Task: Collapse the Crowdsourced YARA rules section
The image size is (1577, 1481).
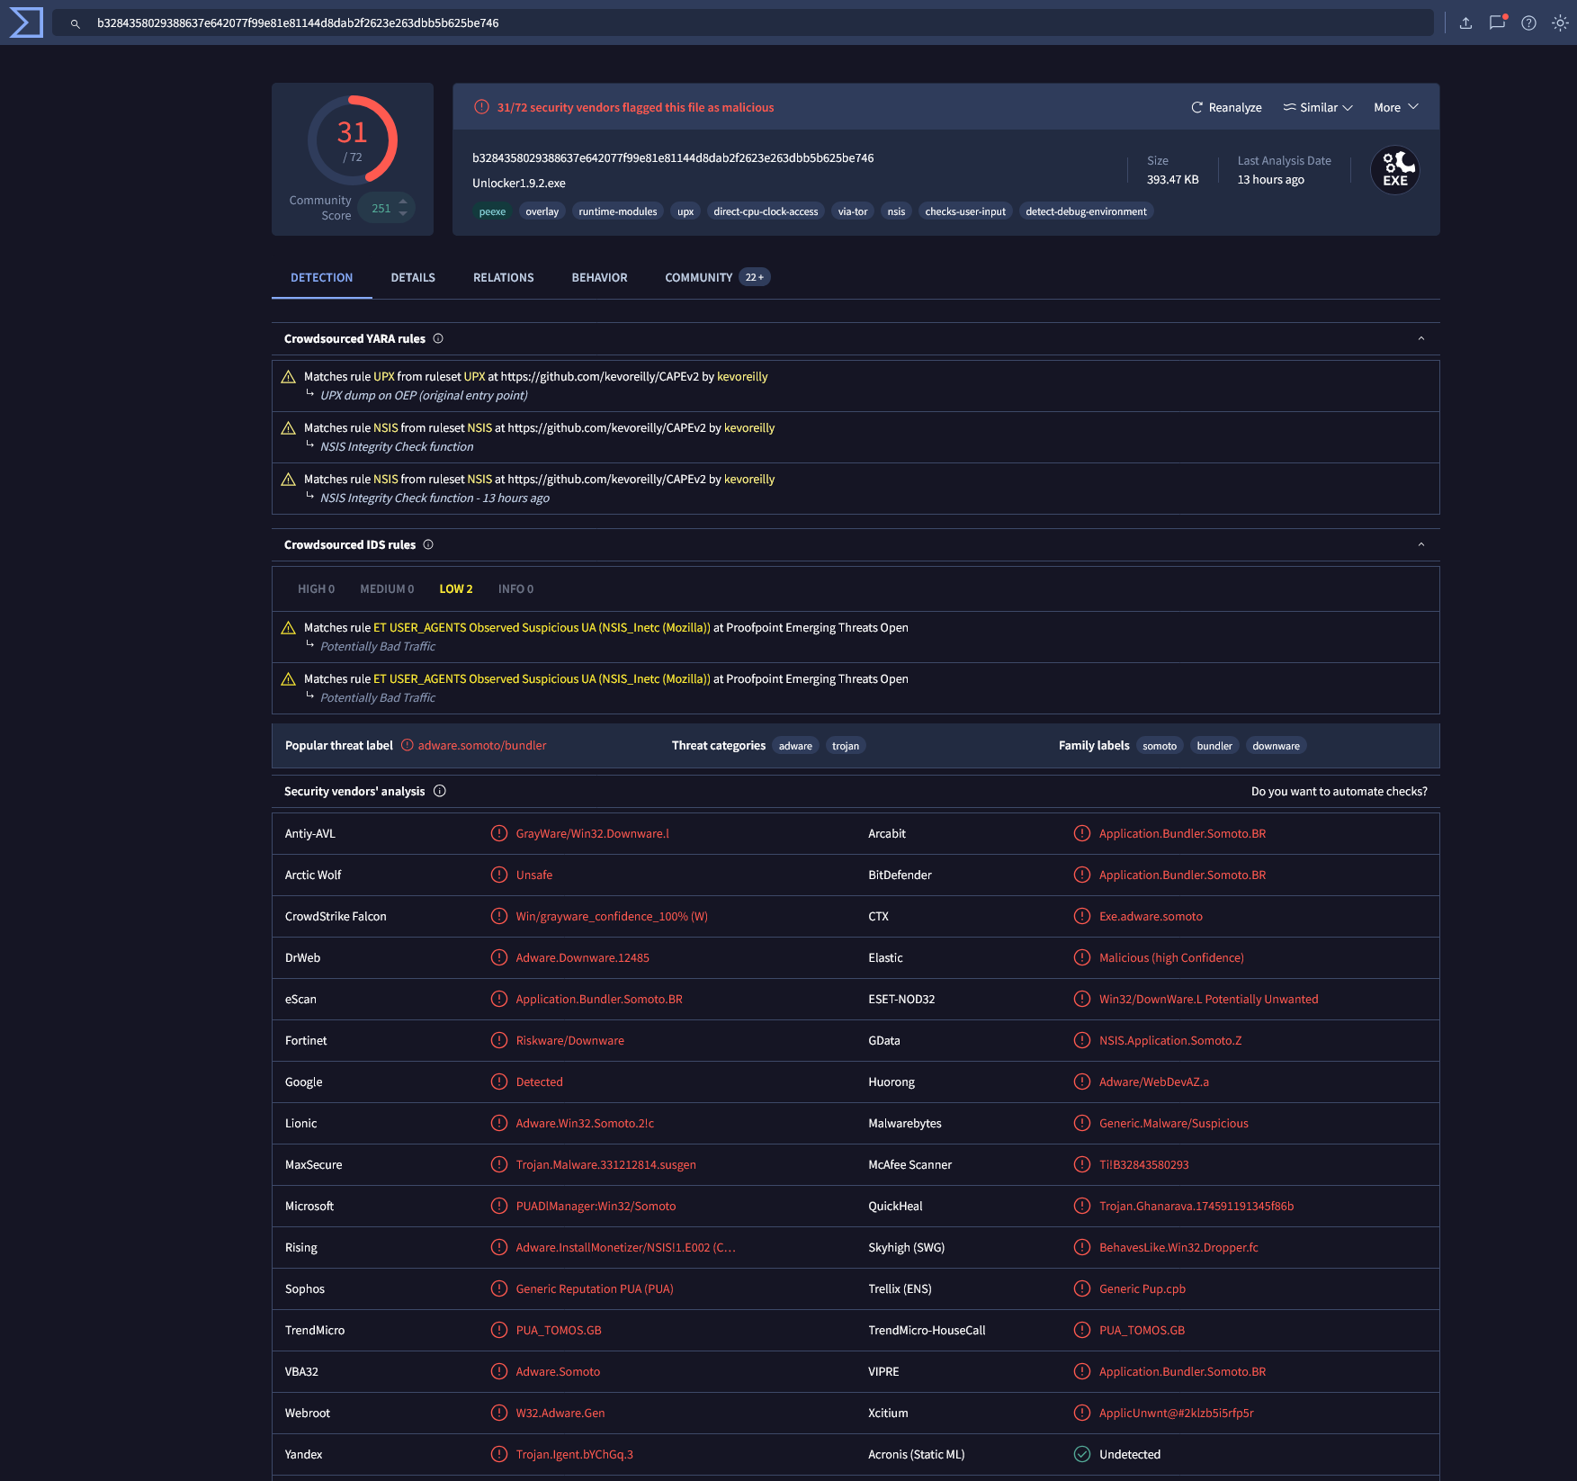Action: point(1421,339)
